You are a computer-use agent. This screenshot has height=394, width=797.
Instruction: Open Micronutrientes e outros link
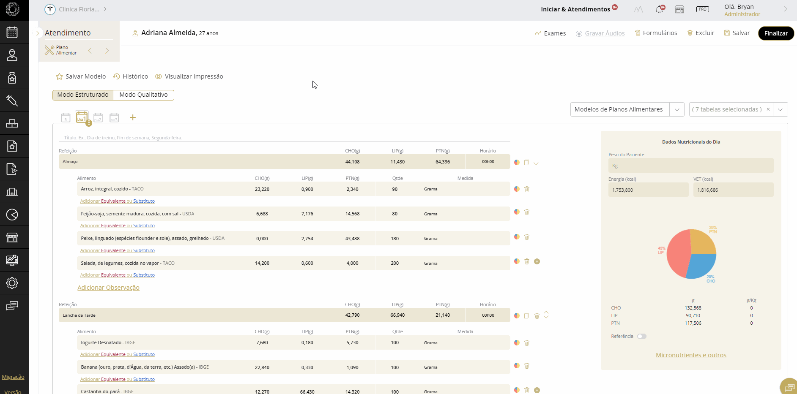tap(690, 355)
